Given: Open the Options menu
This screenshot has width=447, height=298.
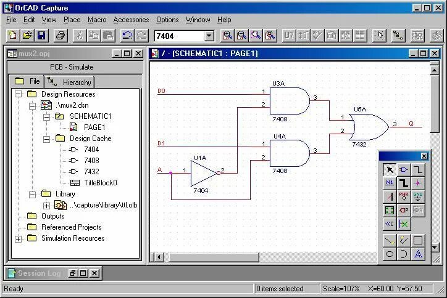Looking at the screenshot, I should point(167,20).
